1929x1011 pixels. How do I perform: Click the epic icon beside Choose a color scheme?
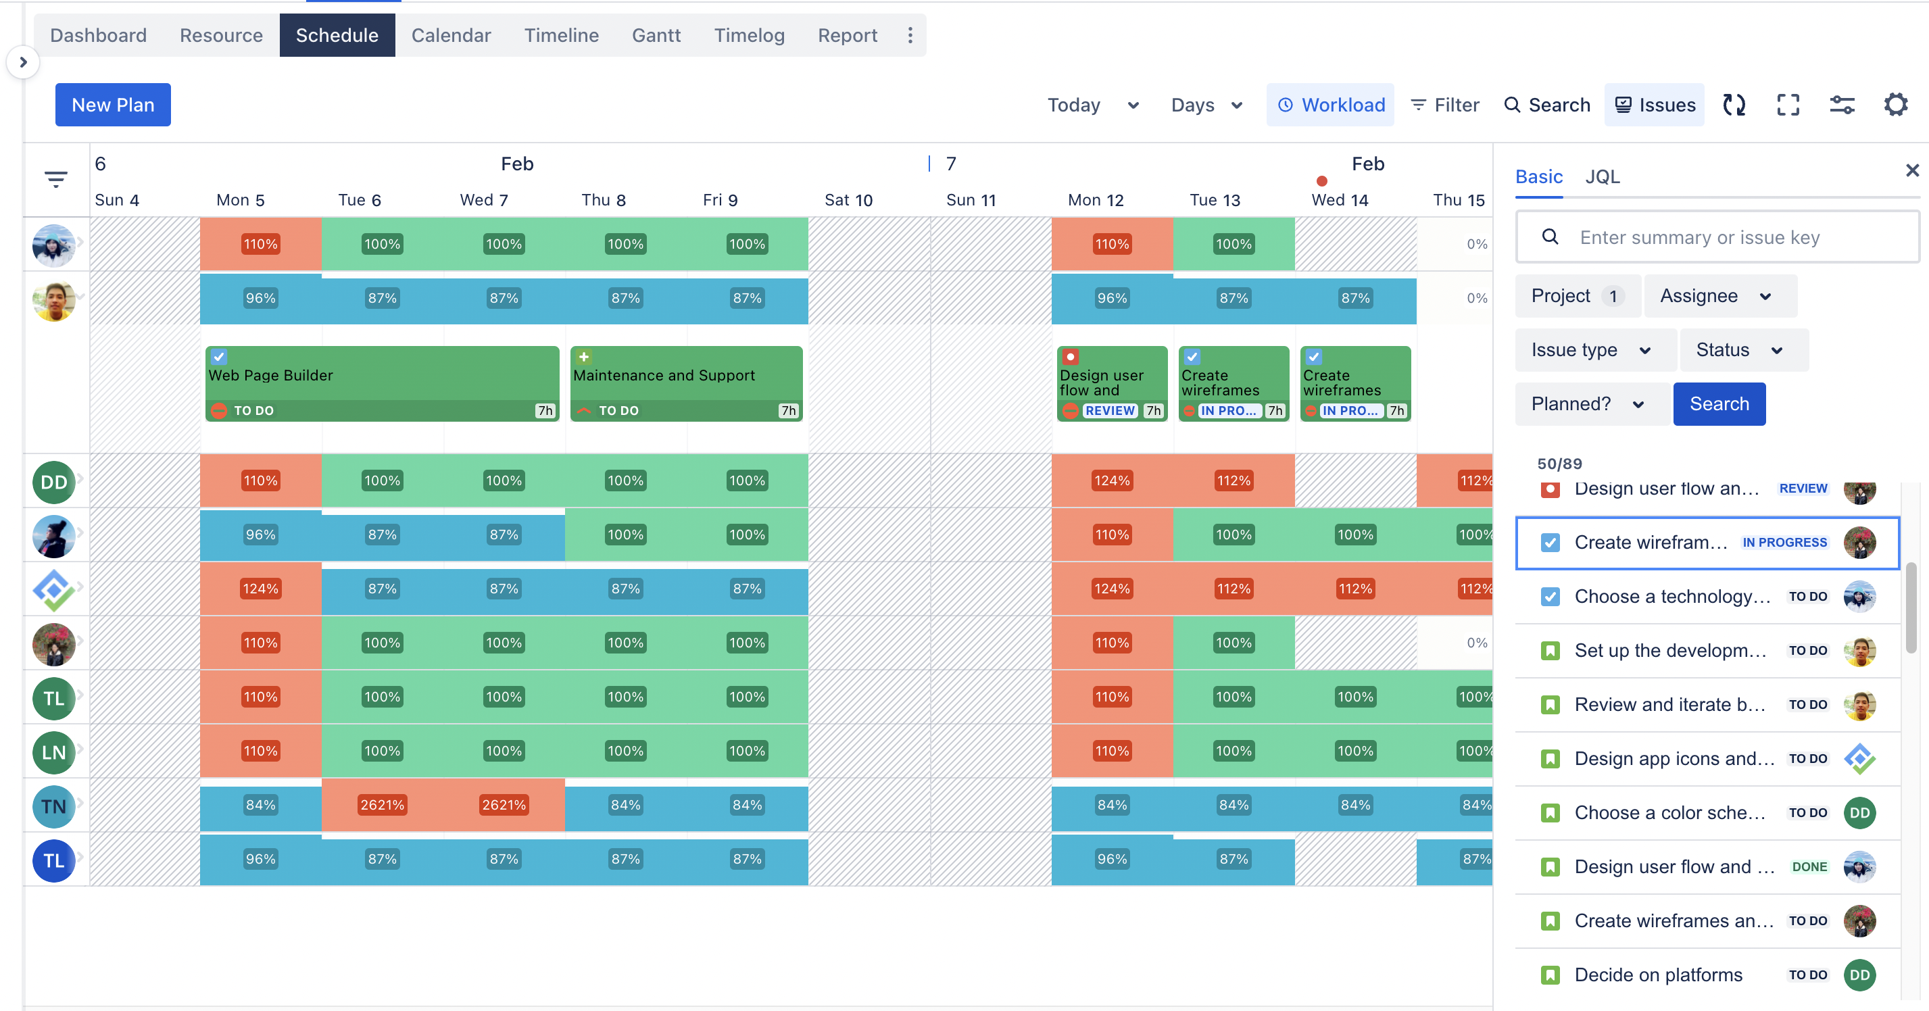[1551, 812]
